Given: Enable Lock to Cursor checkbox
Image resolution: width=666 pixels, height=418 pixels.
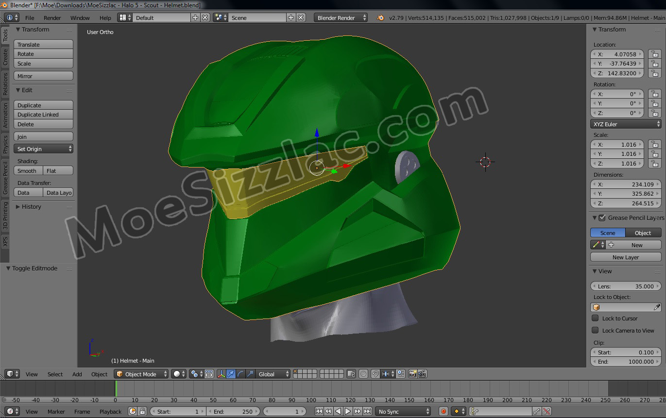Looking at the screenshot, I should point(595,318).
